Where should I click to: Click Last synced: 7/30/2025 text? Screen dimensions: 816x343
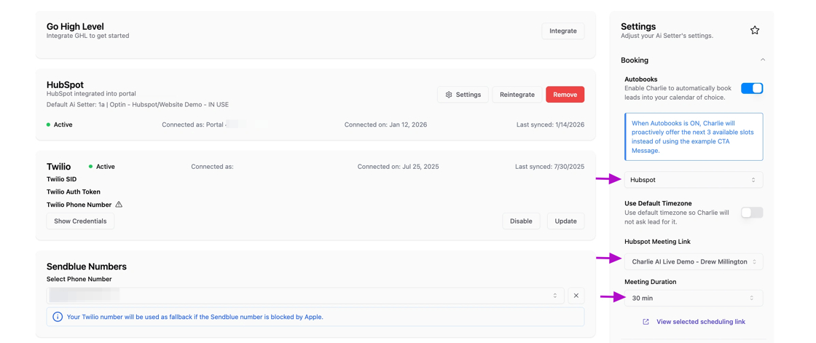pyautogui.click(x=549, y=167)
